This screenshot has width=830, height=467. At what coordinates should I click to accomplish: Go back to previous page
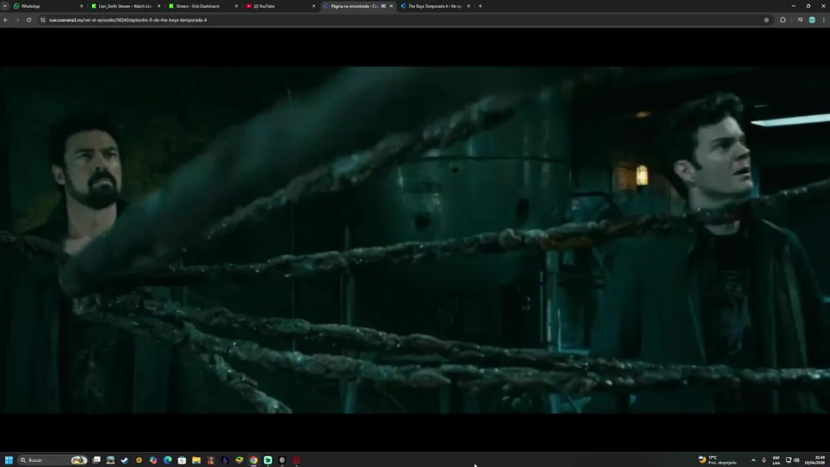(x=6, y=20)
